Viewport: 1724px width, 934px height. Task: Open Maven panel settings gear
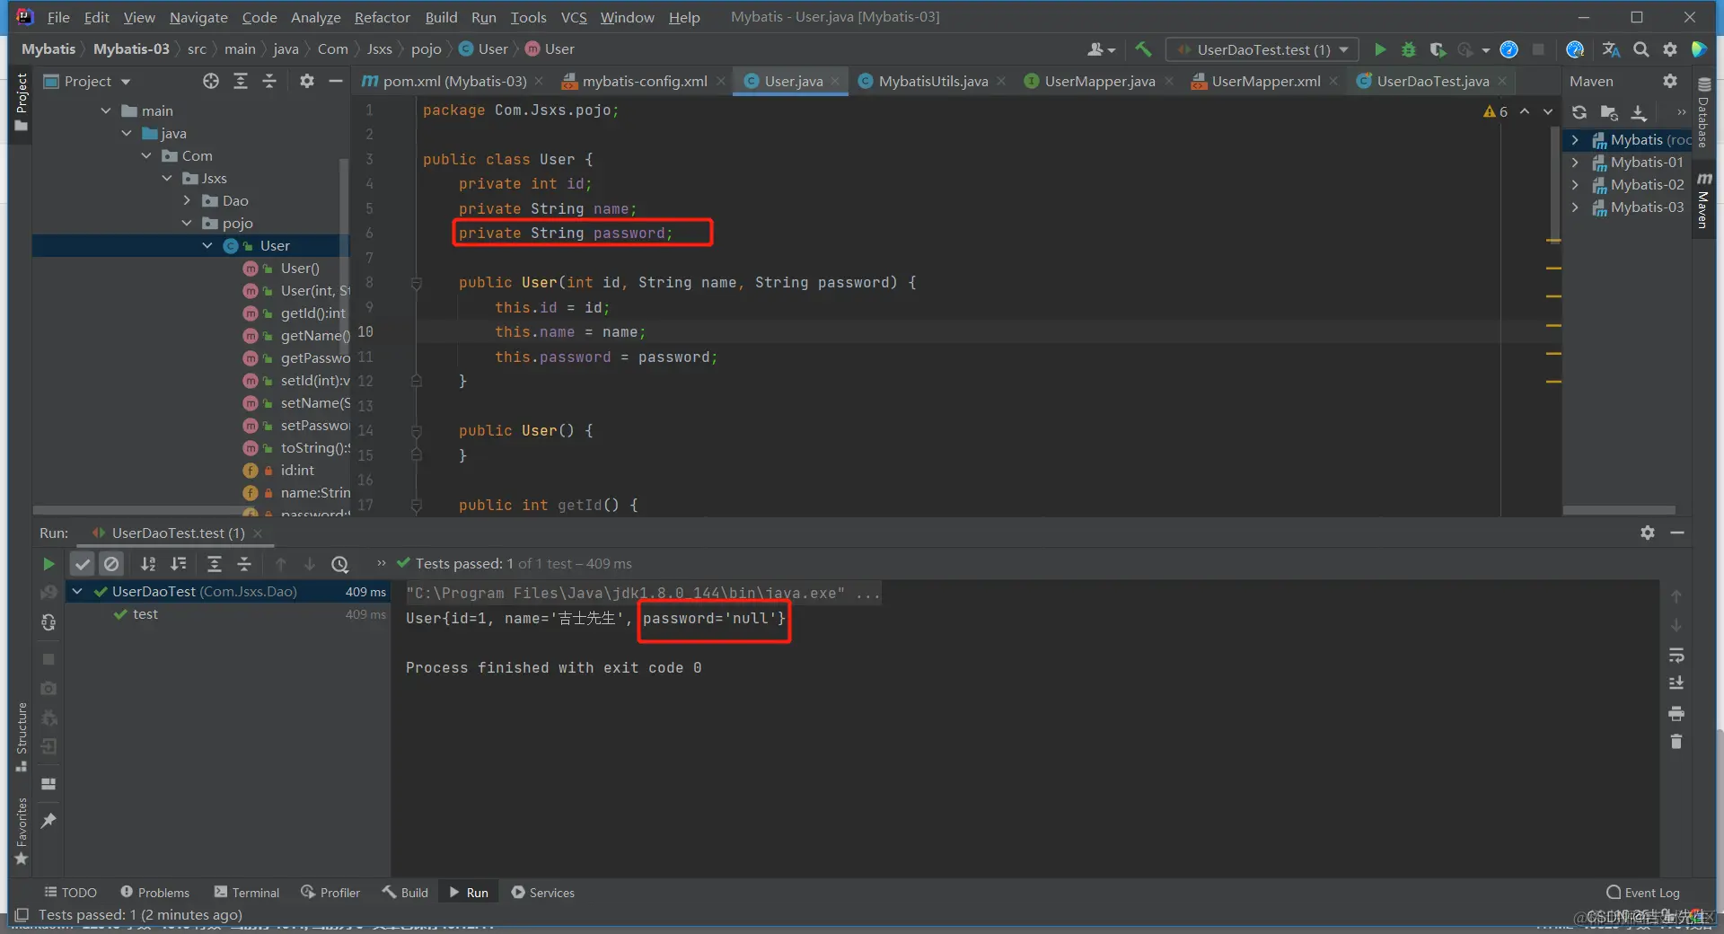click(x=1670, y=81)
